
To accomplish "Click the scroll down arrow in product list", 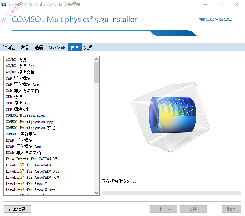I will pos(97,192).
